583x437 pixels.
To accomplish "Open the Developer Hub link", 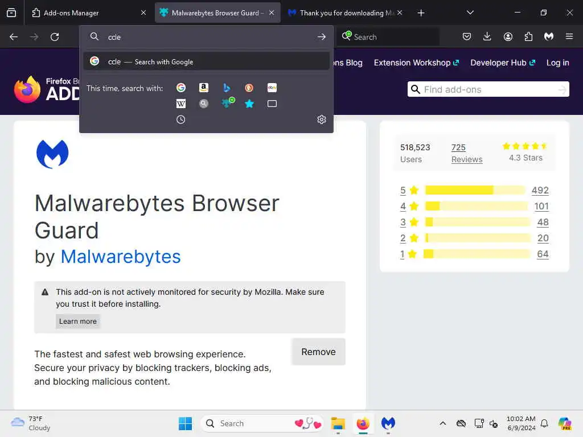I will (x=502, y=63).
